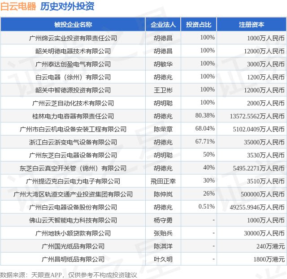Select the 投资占比 column header
This screenshot has width=287, height=279.
tap(199, 25)
